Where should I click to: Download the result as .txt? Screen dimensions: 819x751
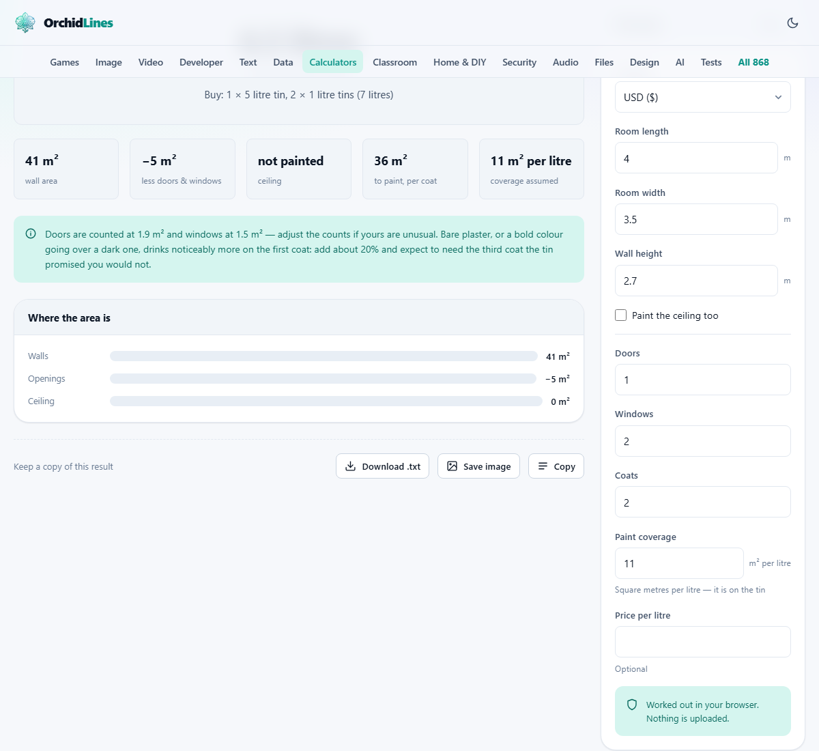point(382,466)
